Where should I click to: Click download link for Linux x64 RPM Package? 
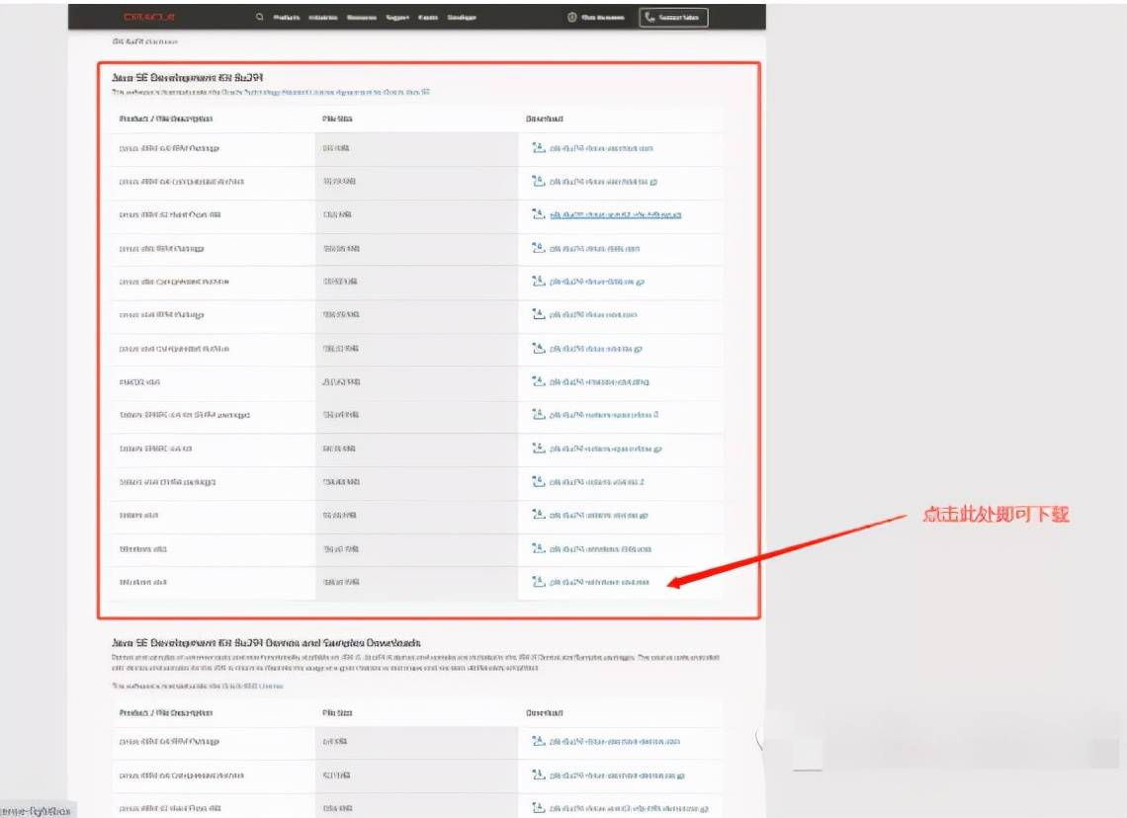593,314
